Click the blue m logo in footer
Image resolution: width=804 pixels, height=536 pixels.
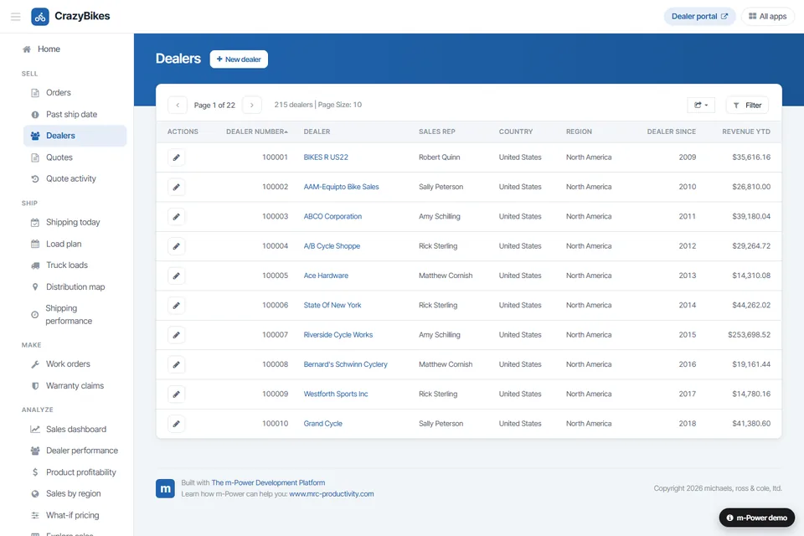pyautogui.click(x=165, y=489)
